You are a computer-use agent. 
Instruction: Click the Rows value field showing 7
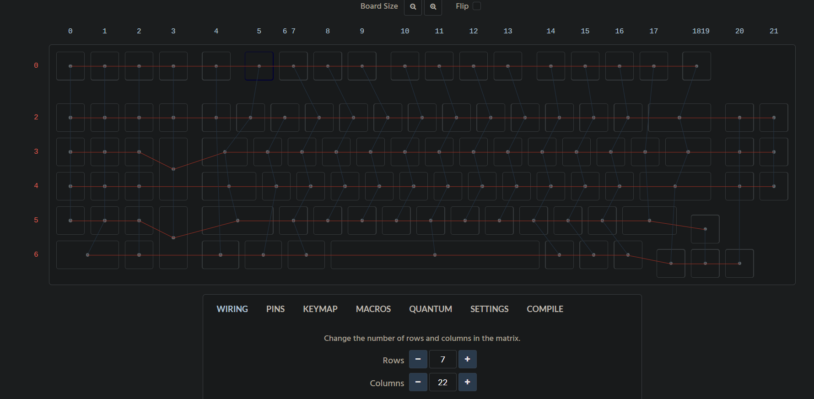(x=443, y=359)
